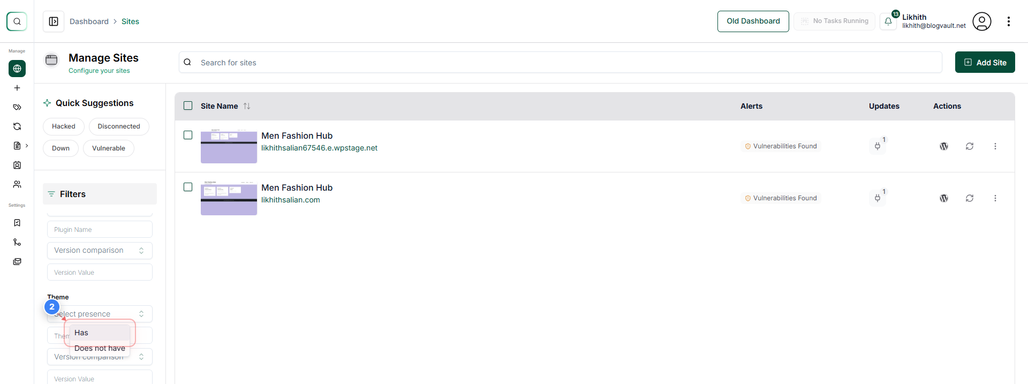
Task: Open the likhithsalian67546.e.wpstage.net link
Action: coord(319,148)
